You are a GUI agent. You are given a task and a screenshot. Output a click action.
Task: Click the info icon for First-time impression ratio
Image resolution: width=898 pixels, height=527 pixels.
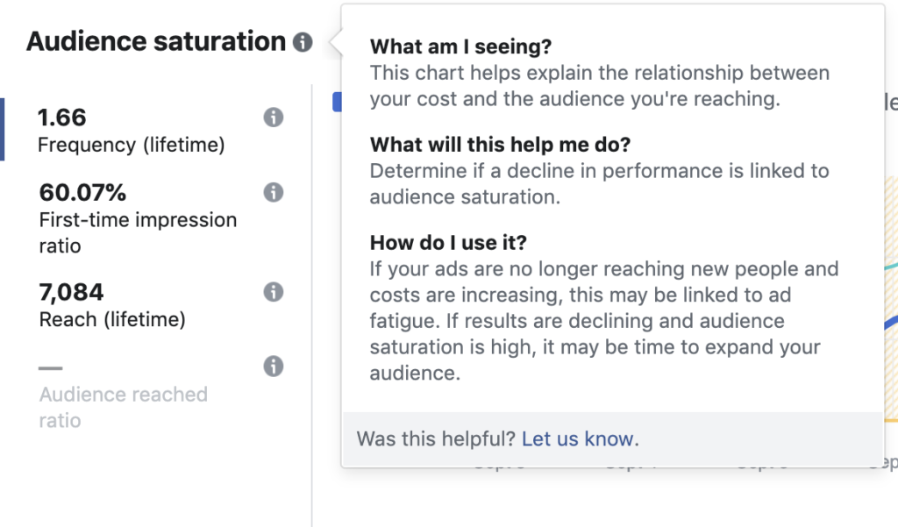click(272, 192)
